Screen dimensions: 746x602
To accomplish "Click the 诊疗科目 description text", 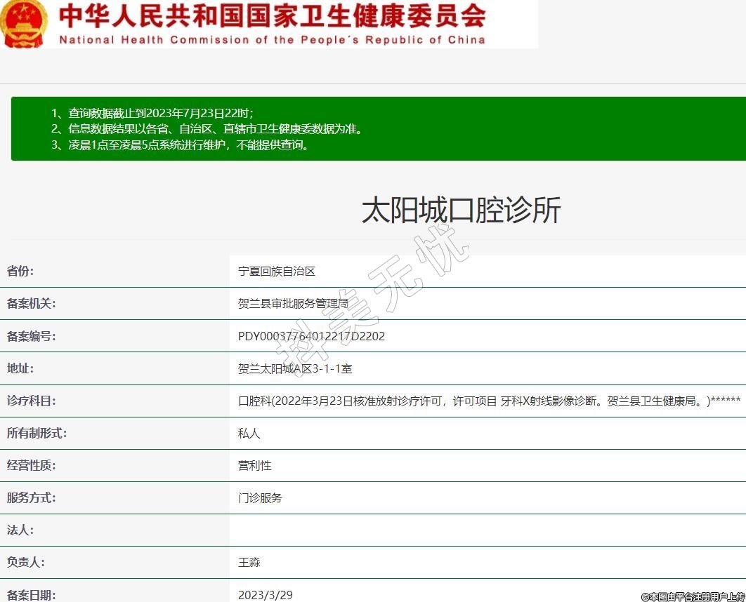I will click(x=489, y=401).
